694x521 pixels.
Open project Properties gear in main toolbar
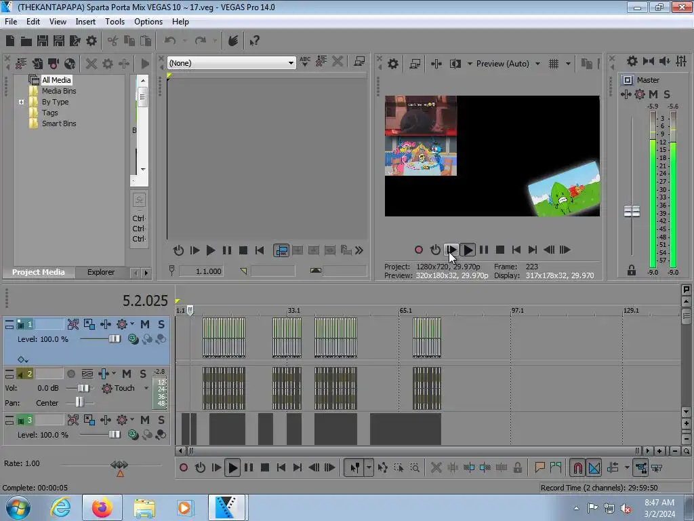click(x=91, y=41)
